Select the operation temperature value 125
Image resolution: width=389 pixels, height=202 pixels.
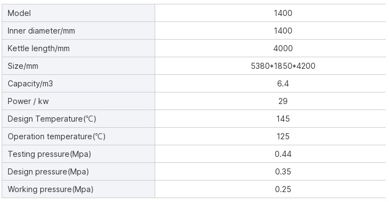pyautogui.click(x=283, y=137)
